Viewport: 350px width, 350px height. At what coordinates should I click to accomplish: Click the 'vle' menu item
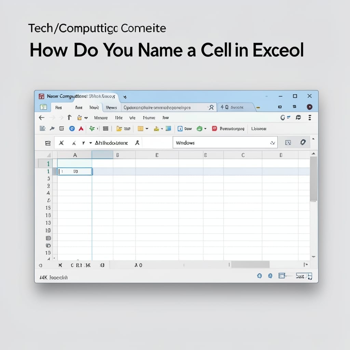(x=132, y=118)
